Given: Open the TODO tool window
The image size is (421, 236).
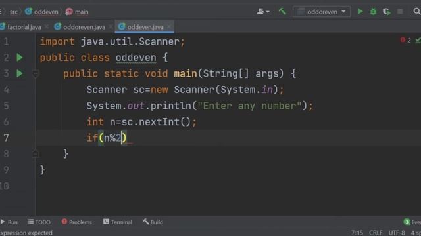Looking at the screenshot, I should point(39,222).
